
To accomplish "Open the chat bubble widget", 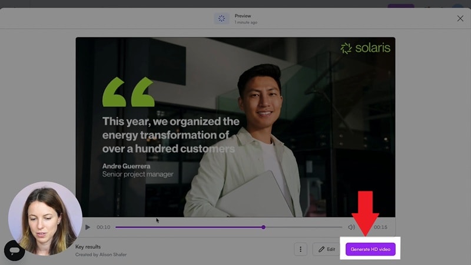I will point(14,250).
